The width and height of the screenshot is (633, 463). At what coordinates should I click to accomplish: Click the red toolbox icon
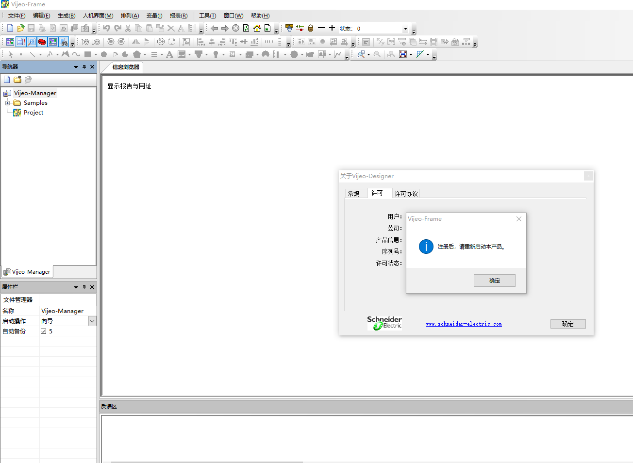click(x=42, y=42)
